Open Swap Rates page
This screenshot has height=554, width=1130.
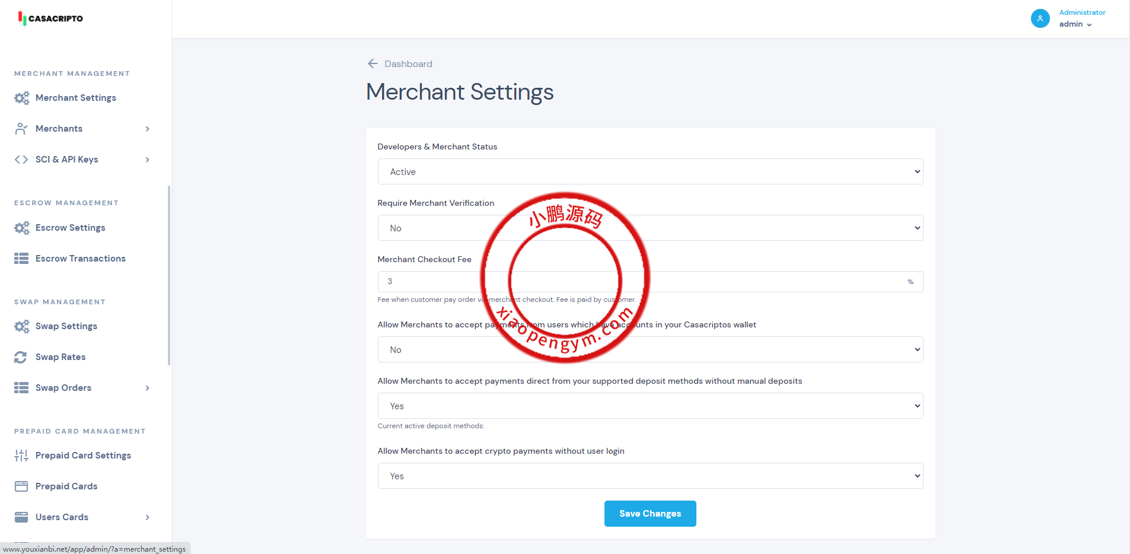click(60, 357)
